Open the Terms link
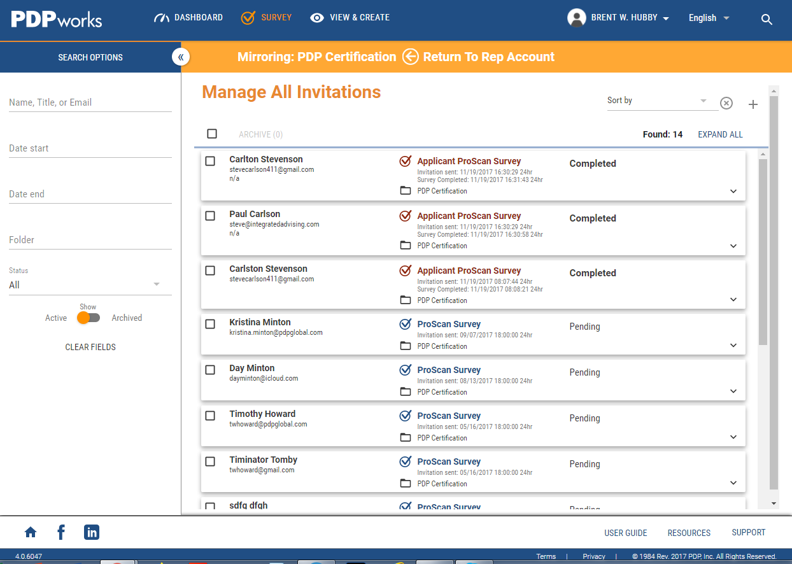This screenshot has height=564, width=792. point(546,556)
